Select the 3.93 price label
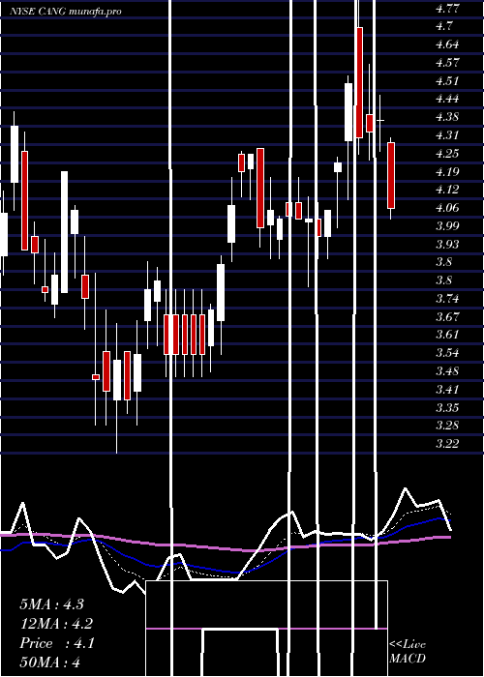Viewport: 484px width, 677px height. [447, 245]
